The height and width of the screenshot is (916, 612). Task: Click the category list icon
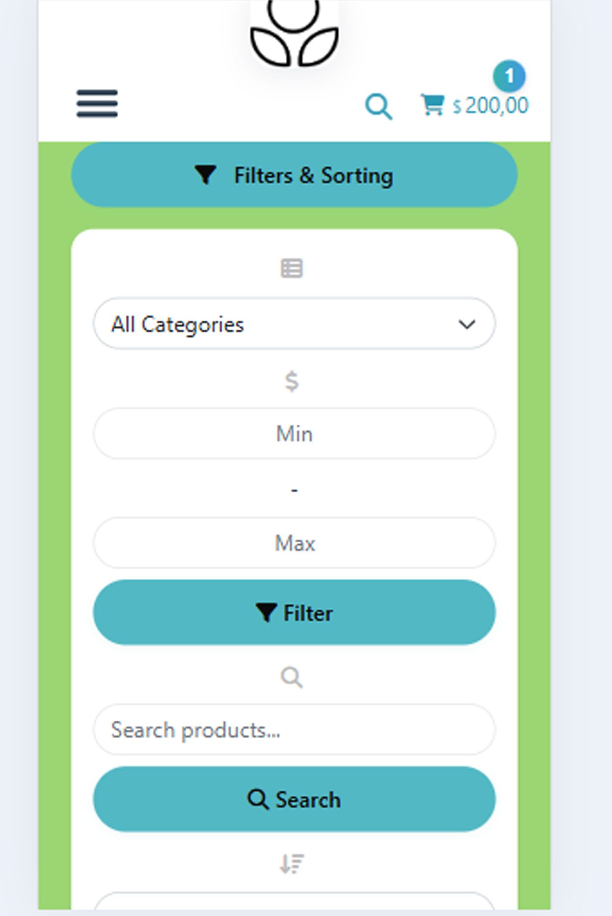[292, 268]
